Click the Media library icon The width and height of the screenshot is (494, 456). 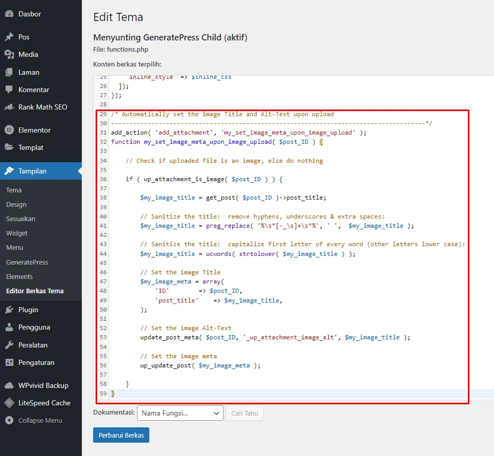[x=9, y=54]
